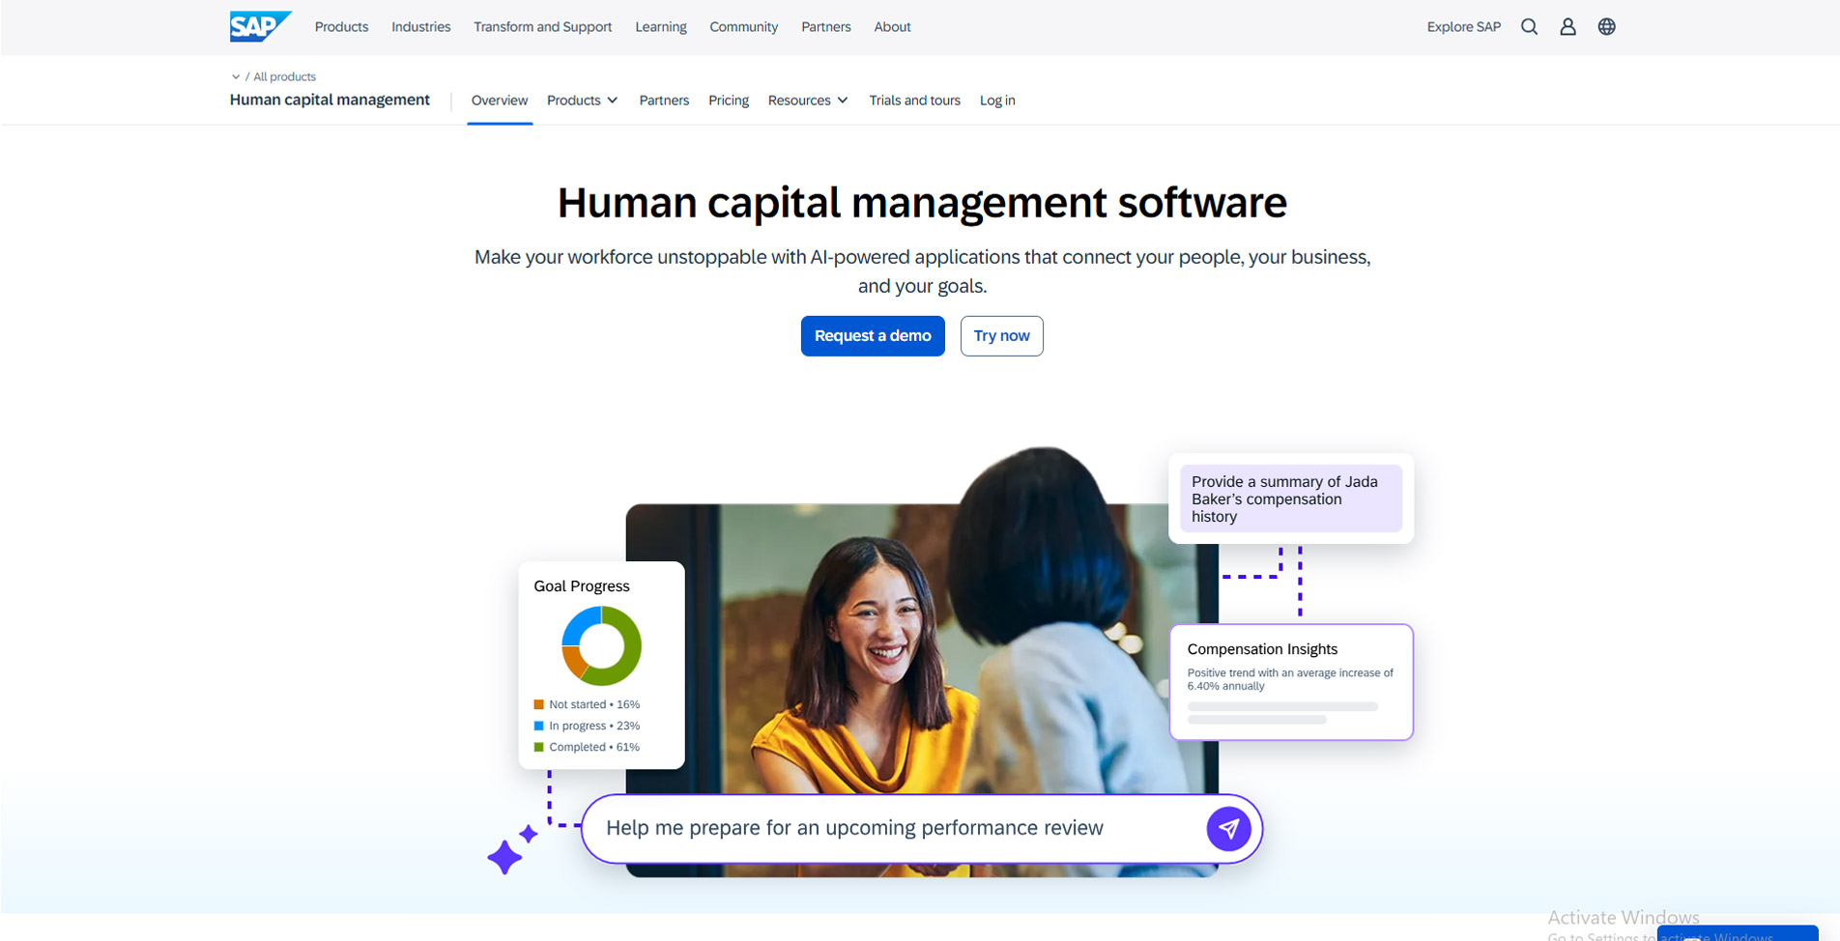Click the sparkle icon near the chat bar
1840x941 pixels.
click(506, 855)
